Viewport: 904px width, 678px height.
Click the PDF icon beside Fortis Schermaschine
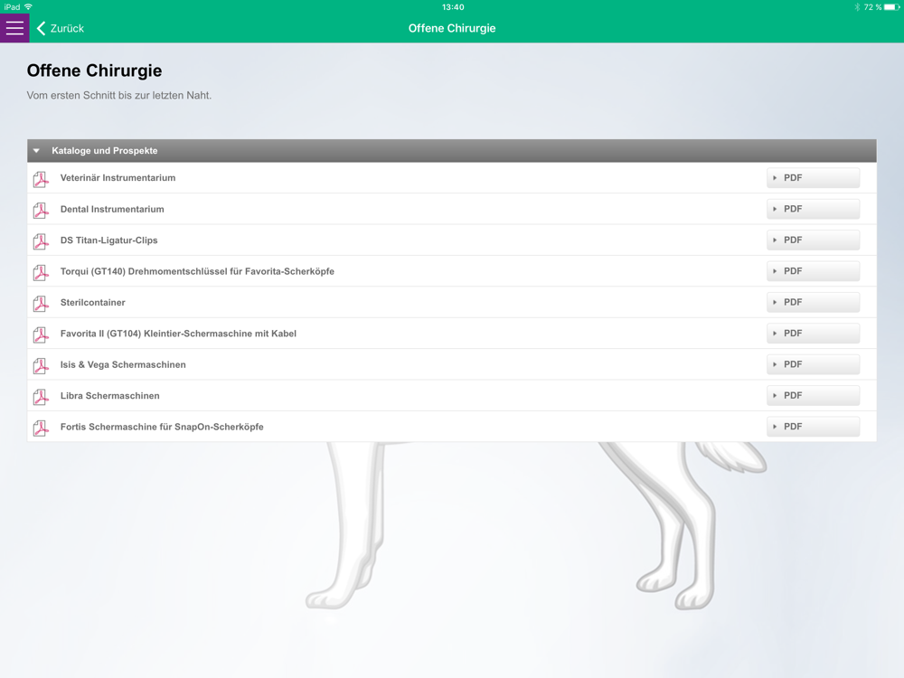(41, 428)
